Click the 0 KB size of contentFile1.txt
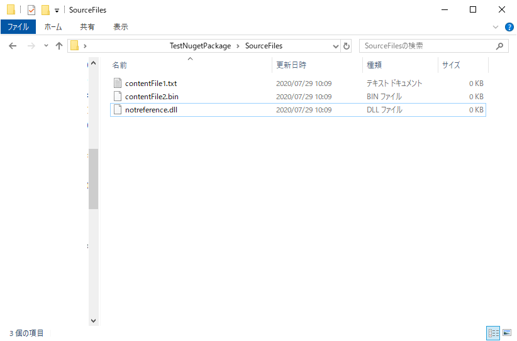The height and width of the screenshot is (341, 517). point(476,84)
